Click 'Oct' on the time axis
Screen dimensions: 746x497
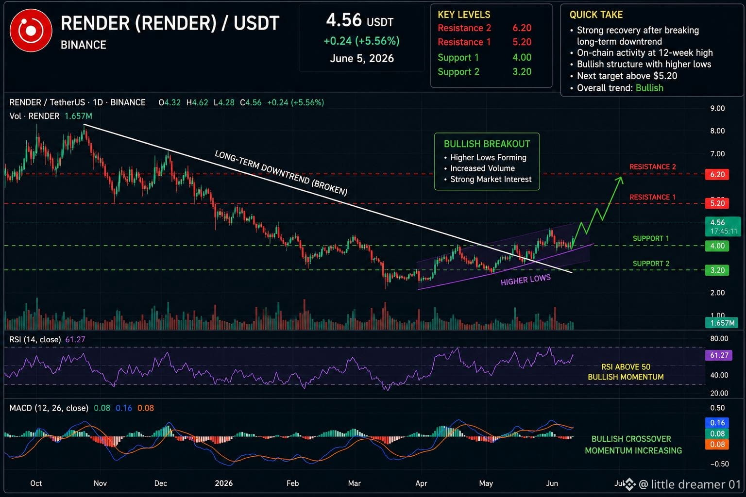click(x=36, y=483)
